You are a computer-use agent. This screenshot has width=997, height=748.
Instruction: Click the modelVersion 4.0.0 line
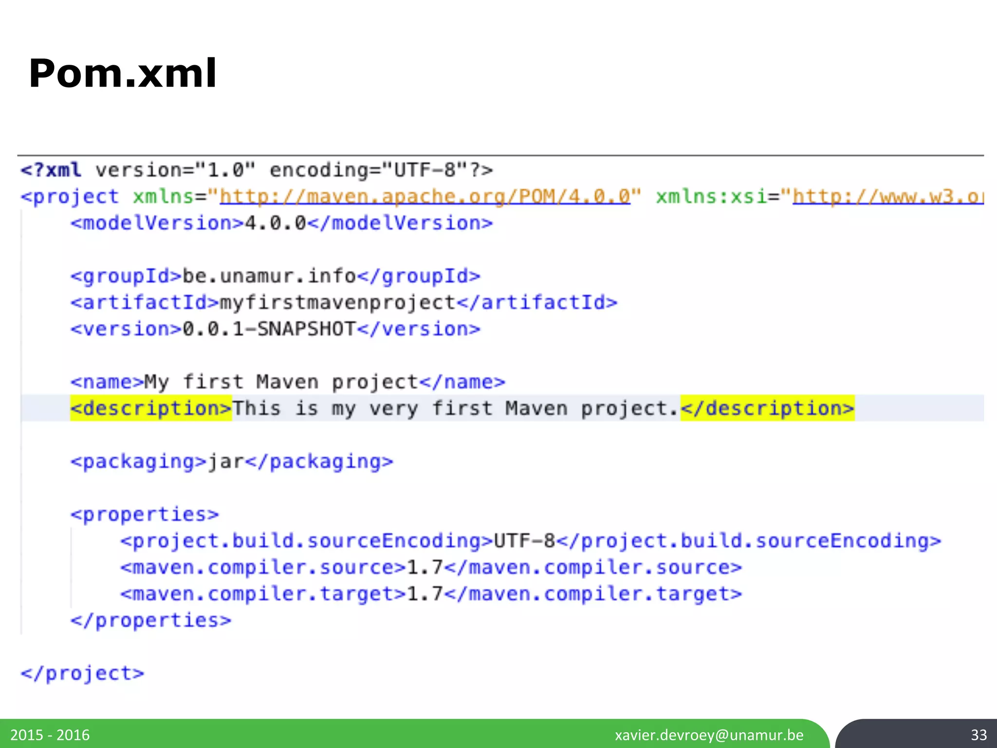(281, 223)
